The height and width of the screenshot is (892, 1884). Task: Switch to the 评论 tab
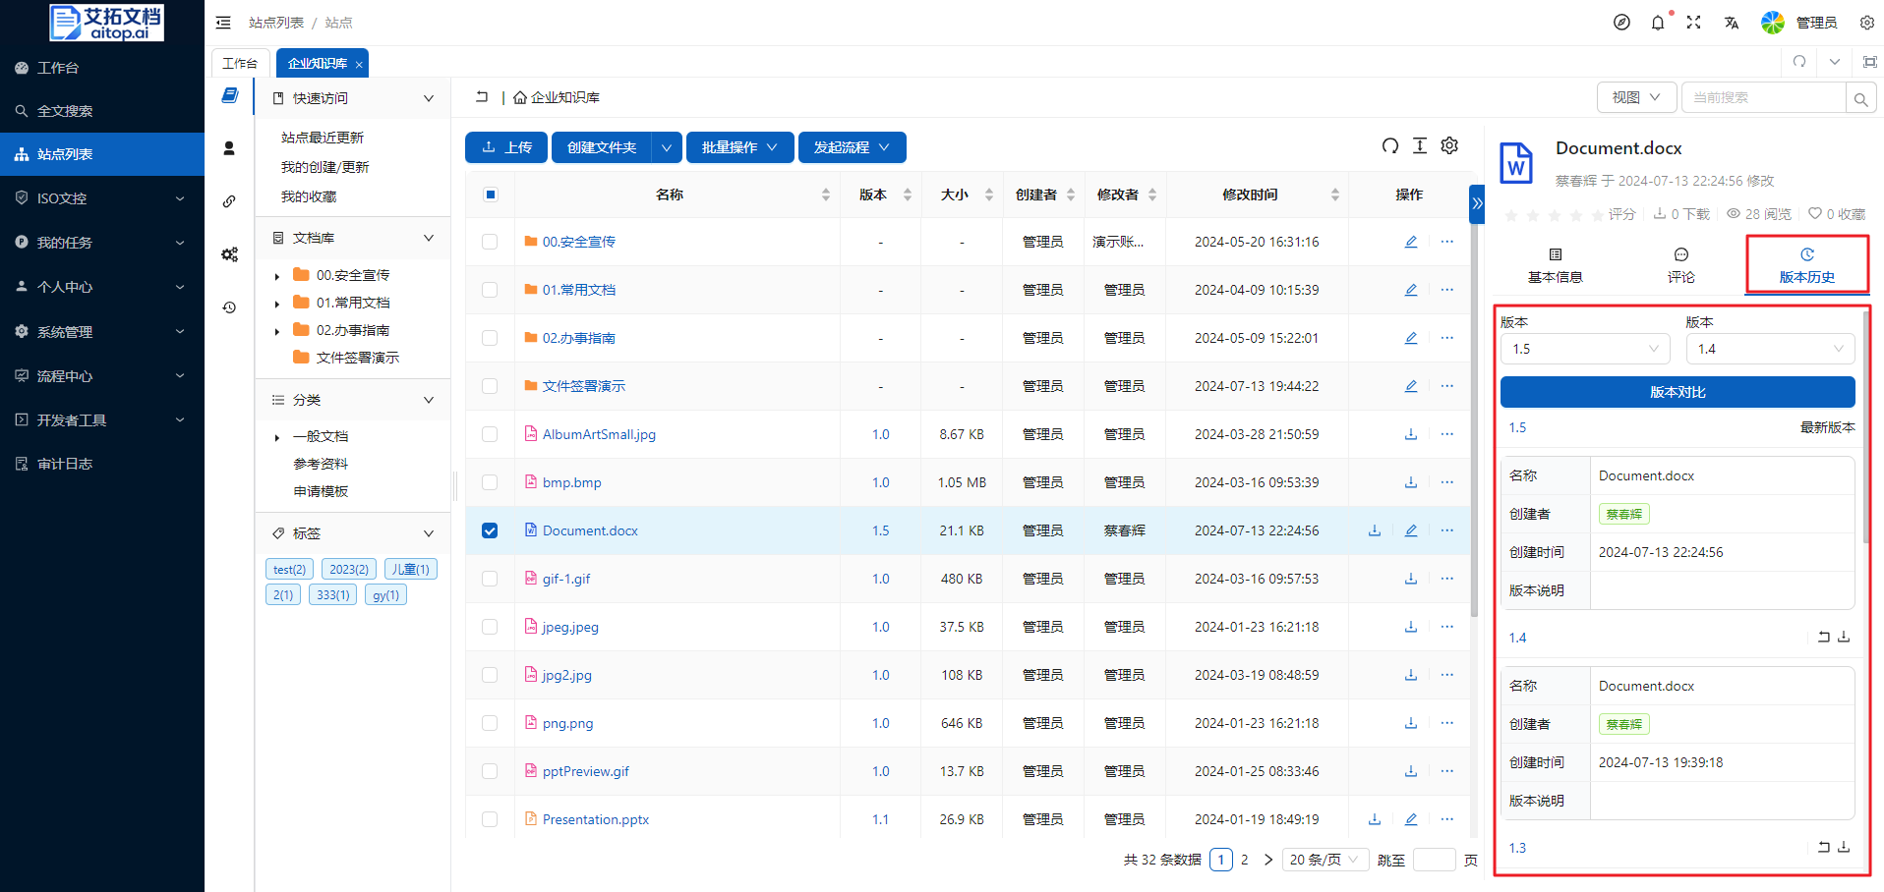(x=1680, y=265)
